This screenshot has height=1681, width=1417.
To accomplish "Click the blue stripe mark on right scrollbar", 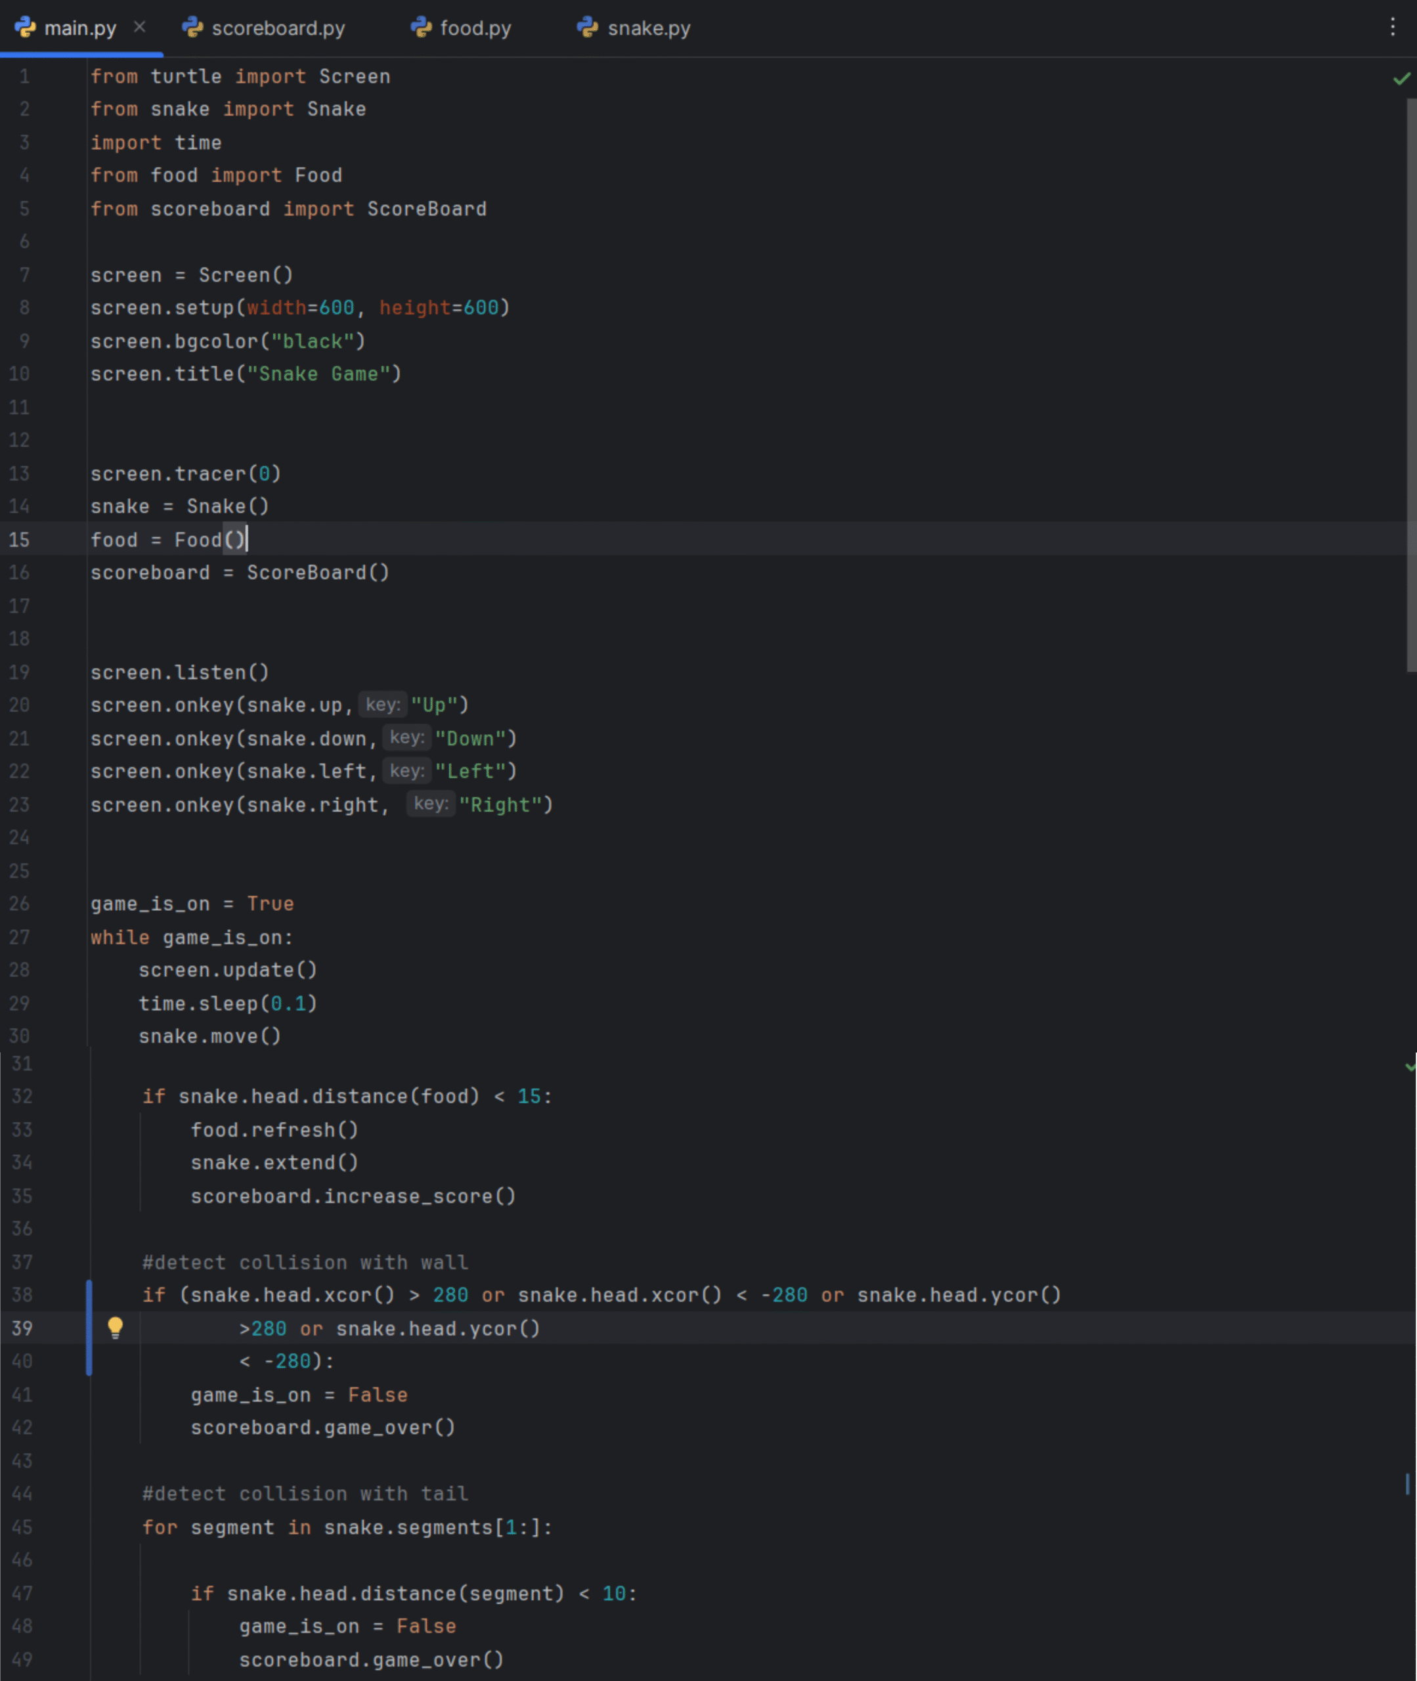I will 1406,1483.
